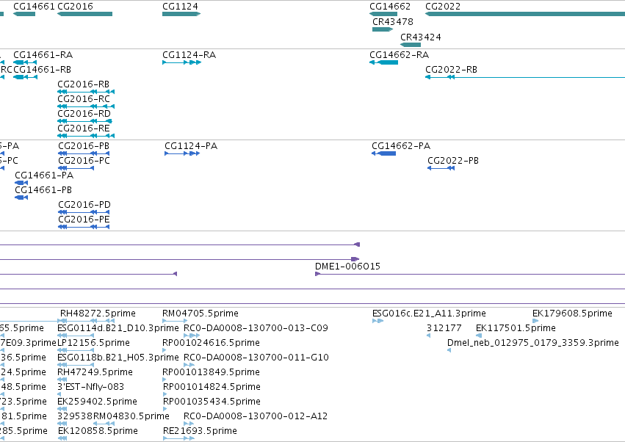Open EST EK117501.5prime
Image resolution: width=625 pixels, height=442 pixels.
(x=516, y=328)
